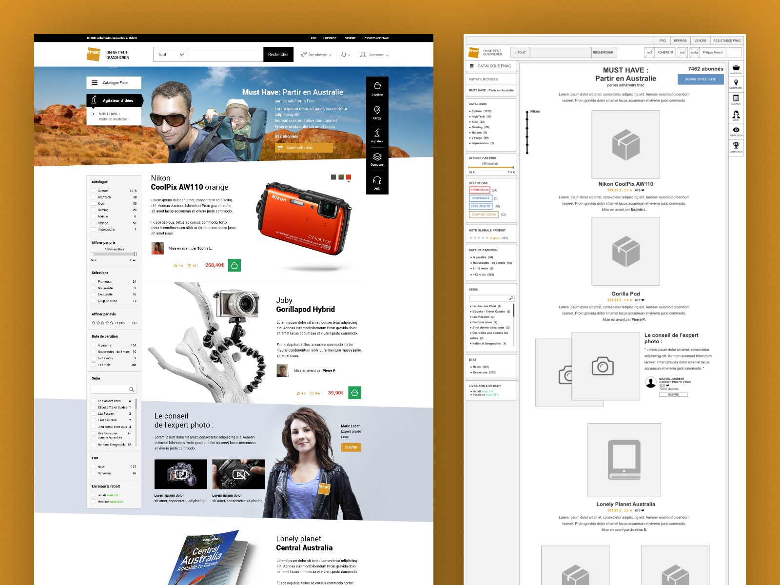
Task: Check the Voyage catalogue filter
Action: click(94, 223)
